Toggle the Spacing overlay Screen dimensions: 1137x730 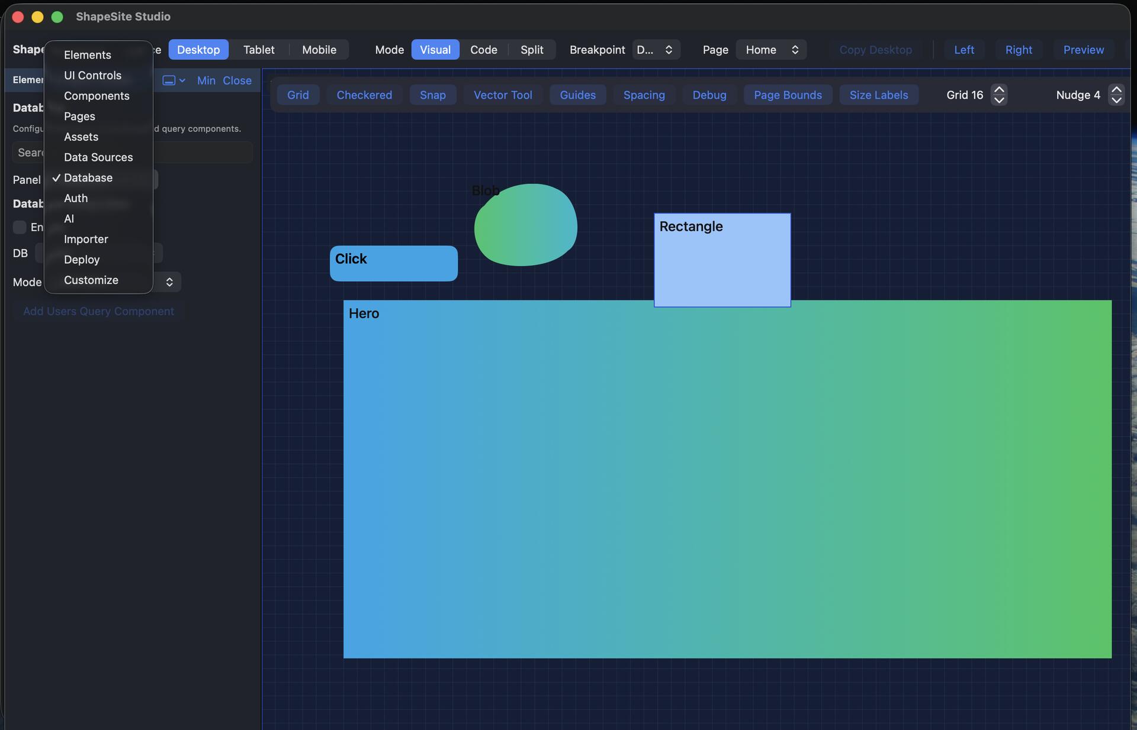(644, 95)
